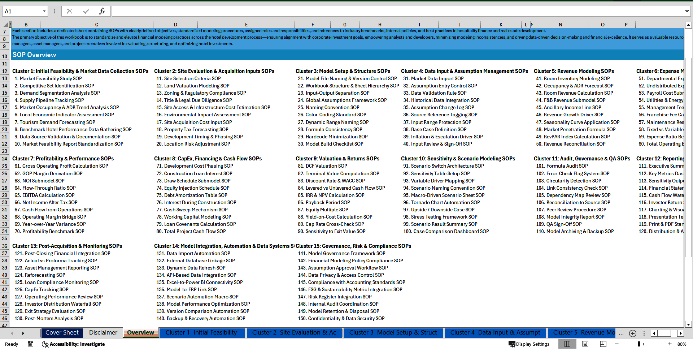Image resolution: width=693 pixels, height=349 pixels.
Task: Open the Name Box dropdown
Action: [x=44, y=11]
